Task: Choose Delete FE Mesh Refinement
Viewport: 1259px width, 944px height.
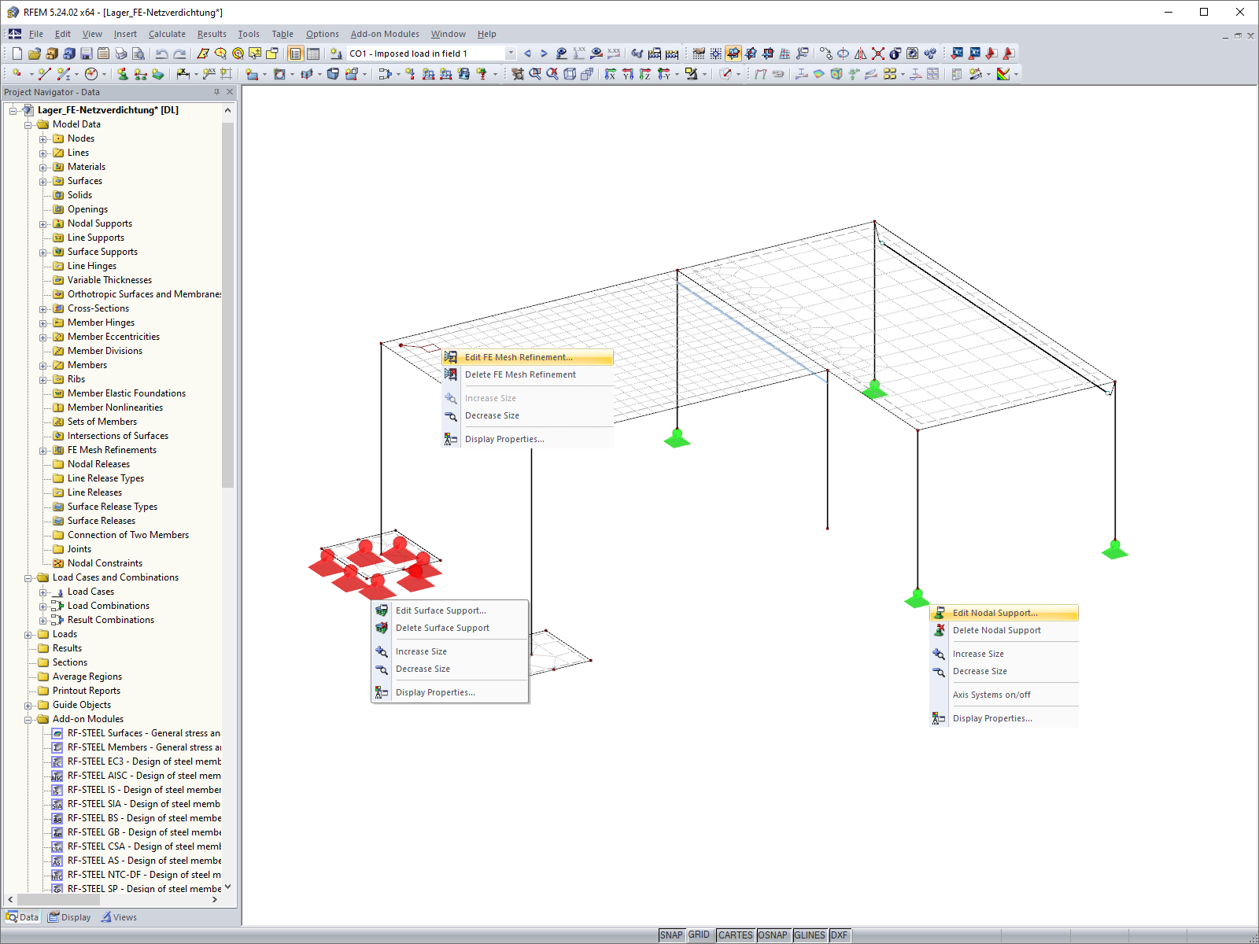Action: (528, 374)
